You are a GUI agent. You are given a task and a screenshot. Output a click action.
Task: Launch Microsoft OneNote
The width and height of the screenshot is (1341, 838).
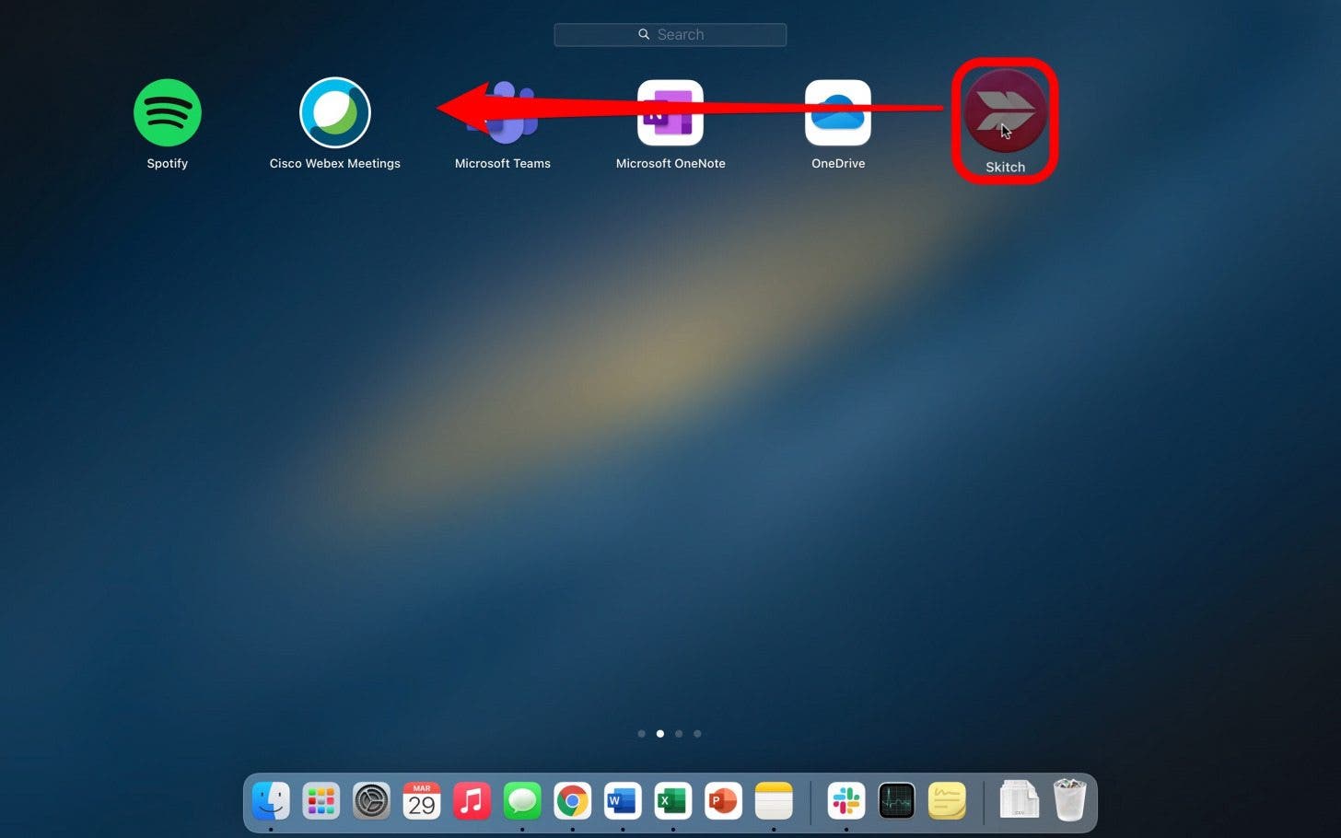point(670,112)
